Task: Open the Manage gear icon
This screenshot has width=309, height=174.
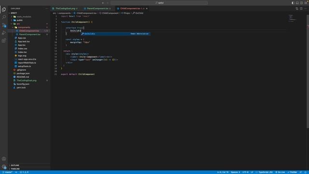Action: click(4, 167)
